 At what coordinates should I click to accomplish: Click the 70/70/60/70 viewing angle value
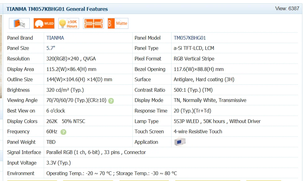click(x=76, y=100)
